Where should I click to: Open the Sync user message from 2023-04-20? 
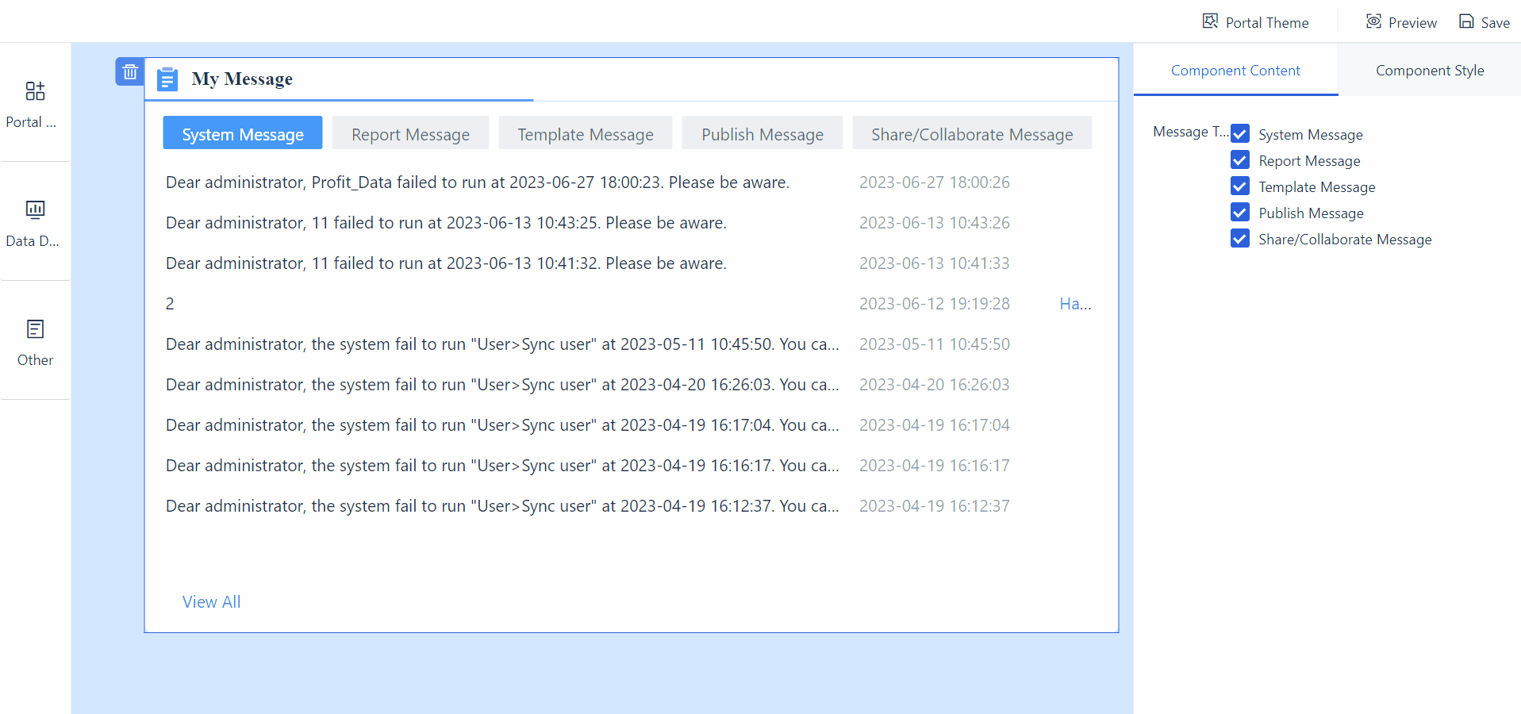pos(502,385)
